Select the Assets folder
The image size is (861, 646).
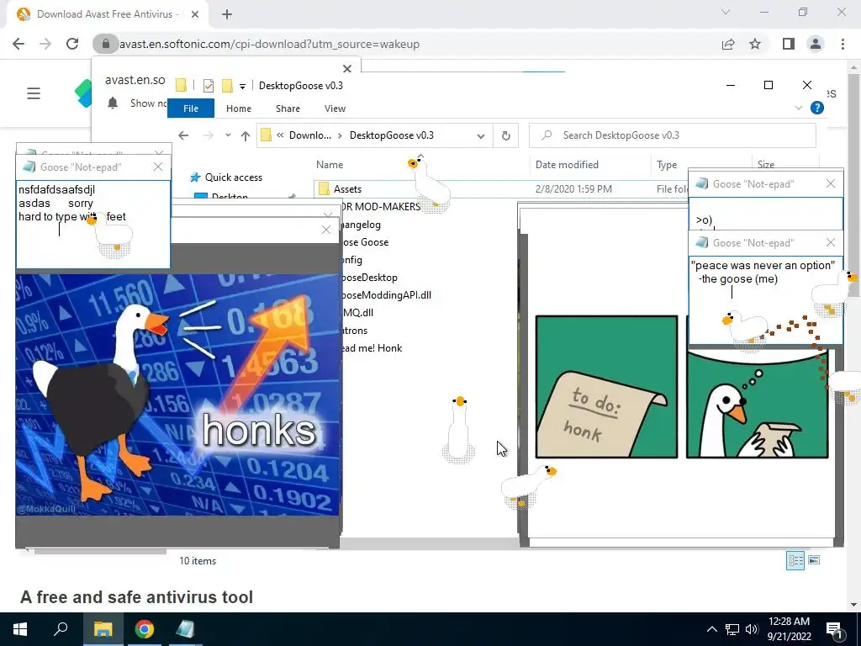click(x=347, y=189)
